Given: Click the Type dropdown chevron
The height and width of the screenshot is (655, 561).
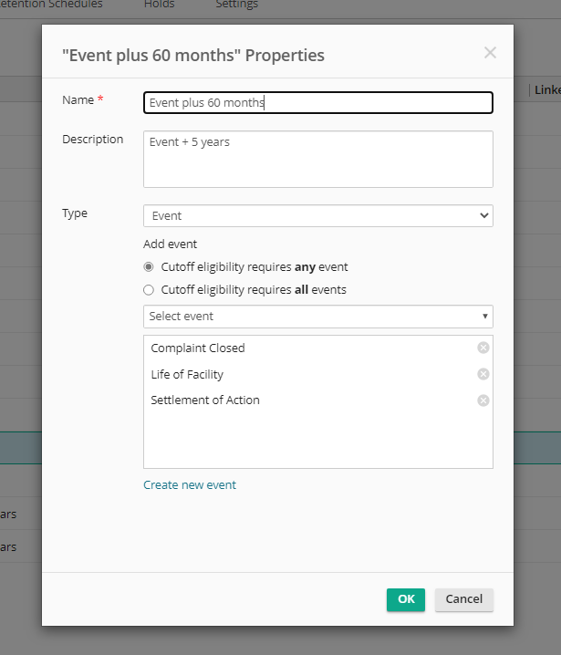Looking at the screenshot, I should pyautogui.click(x=484, y=215).
